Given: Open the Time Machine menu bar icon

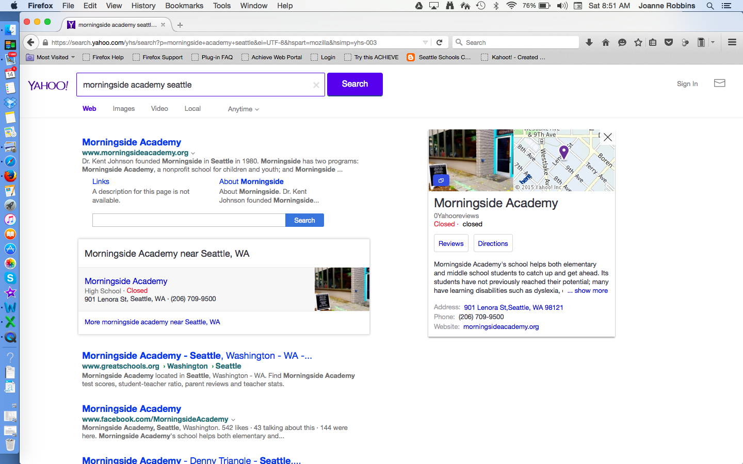Looking at the screenshot, I should click(x=480, y=6).
